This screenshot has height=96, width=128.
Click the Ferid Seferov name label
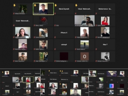tap(81, 49)
